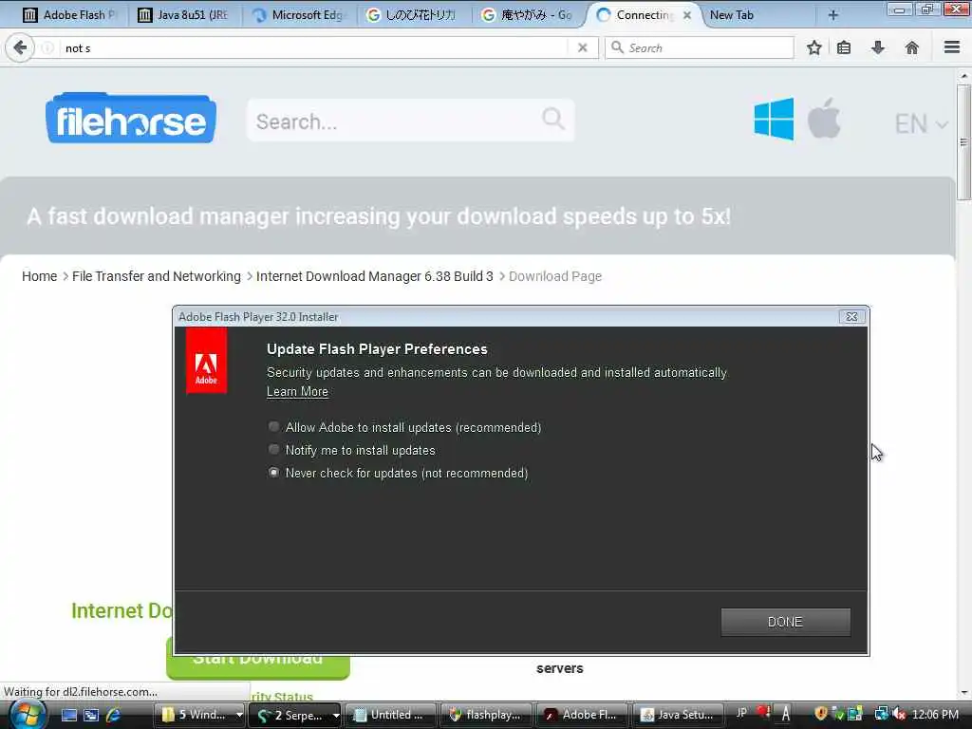Screen dimensions: 972x729
Task: Select Notify me to install updates
Action: pyautogui.click(x=273, y=449)
